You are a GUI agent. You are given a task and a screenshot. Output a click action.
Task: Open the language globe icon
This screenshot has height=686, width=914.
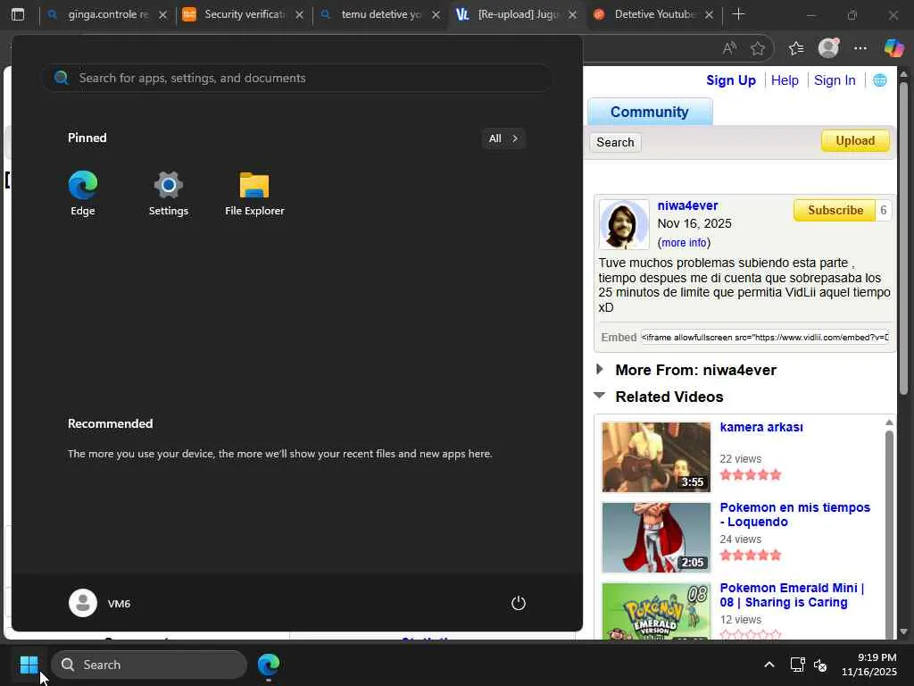(879, 80)
